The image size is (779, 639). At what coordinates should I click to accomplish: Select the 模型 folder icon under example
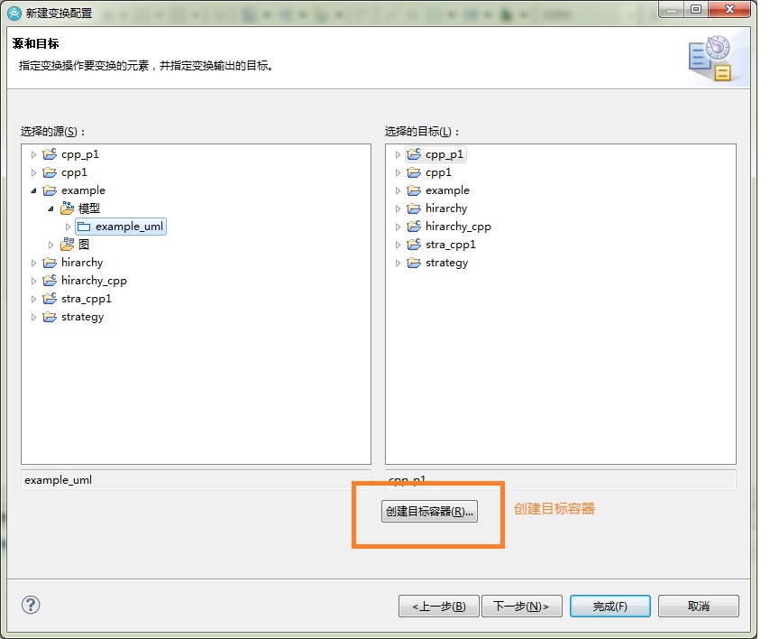pyautogui.click(x=69, y=208)
